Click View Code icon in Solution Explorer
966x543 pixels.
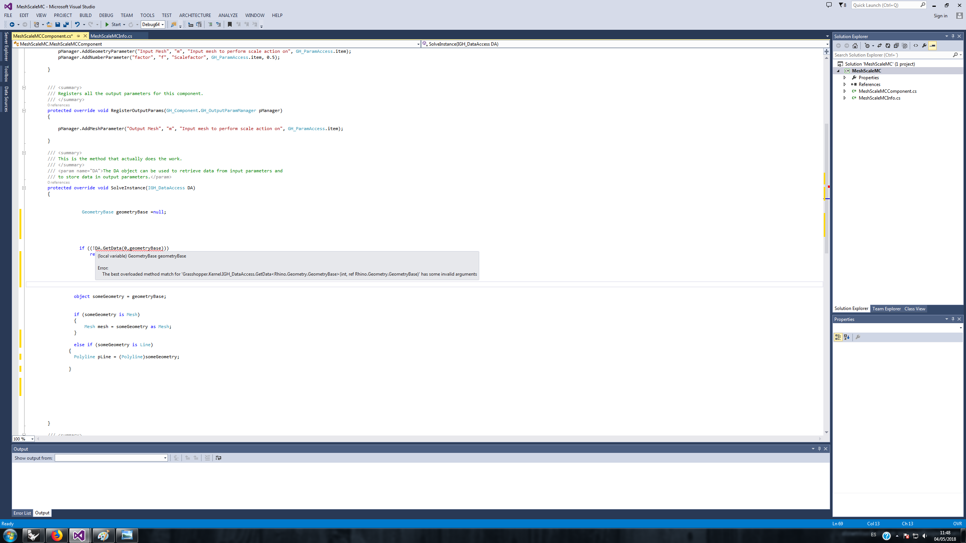pos(916,46)
